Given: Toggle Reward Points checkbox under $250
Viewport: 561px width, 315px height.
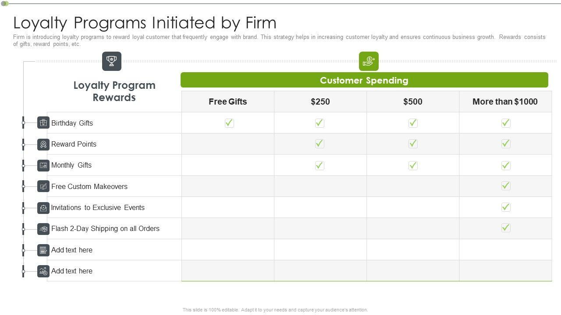Looking at the screenshot, I should click(320, 143).
